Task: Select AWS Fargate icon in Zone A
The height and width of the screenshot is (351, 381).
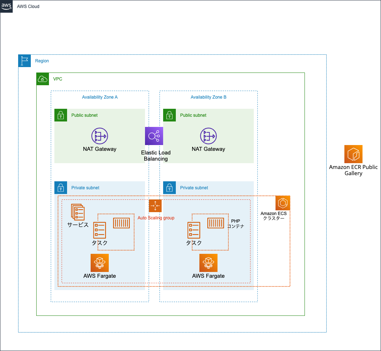Action: click(100, 263)
